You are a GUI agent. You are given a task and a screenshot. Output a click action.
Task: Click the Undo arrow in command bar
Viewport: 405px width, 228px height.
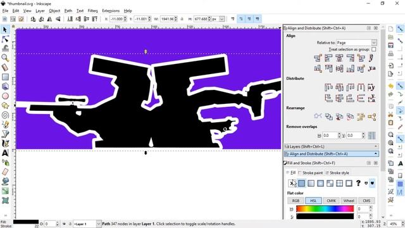390,86
